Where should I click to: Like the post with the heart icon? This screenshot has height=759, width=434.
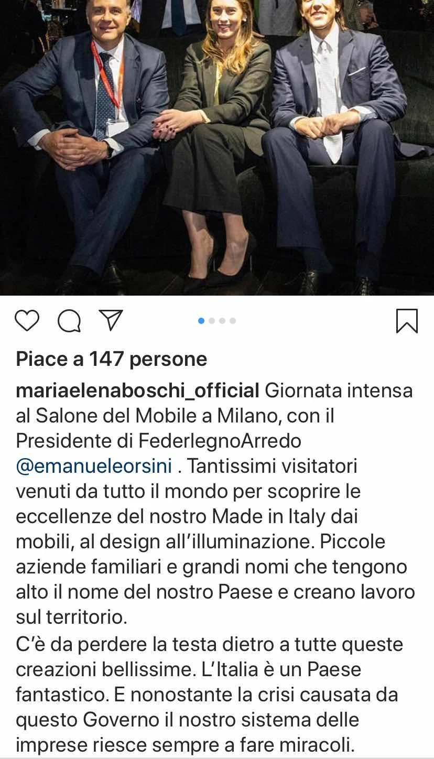[27, 321]
